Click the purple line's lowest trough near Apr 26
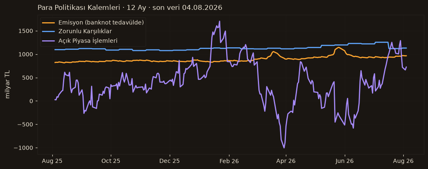428x169 pixels. coord(284,148)
